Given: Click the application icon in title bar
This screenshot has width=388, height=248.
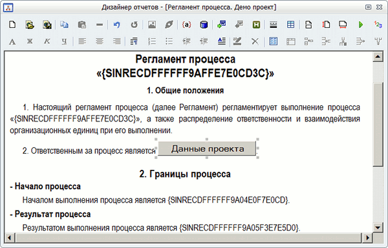Looking at the screenshot, I should [8, 8].
